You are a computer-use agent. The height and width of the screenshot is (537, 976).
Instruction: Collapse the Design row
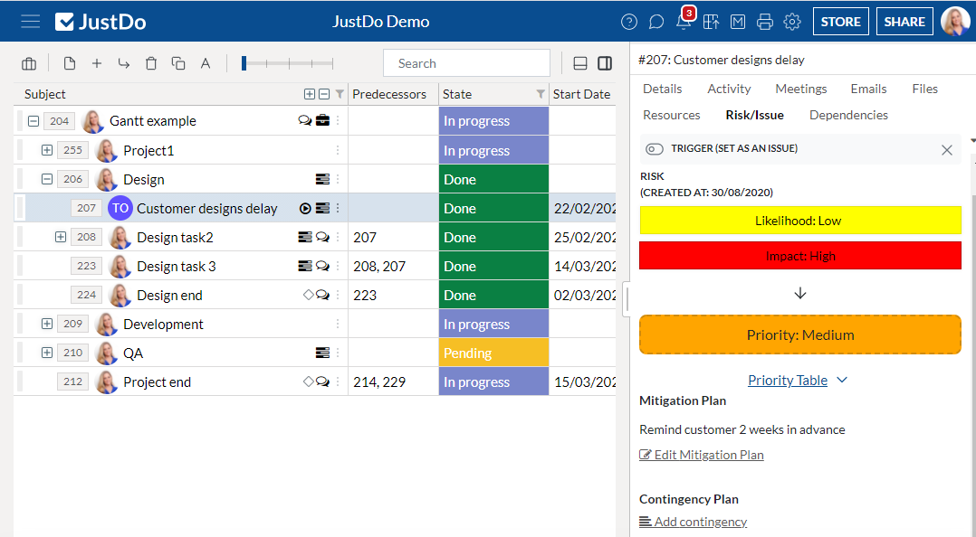pyautogui.click(x=47, y=179)
